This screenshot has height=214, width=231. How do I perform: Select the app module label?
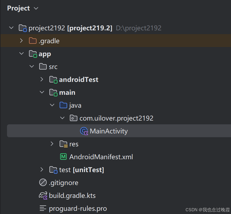click(45, 54)
